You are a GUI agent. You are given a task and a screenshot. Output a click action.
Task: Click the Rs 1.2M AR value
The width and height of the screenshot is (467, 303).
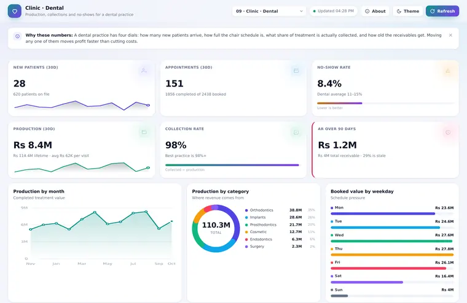pyautogui.click(x=337, y=145)
